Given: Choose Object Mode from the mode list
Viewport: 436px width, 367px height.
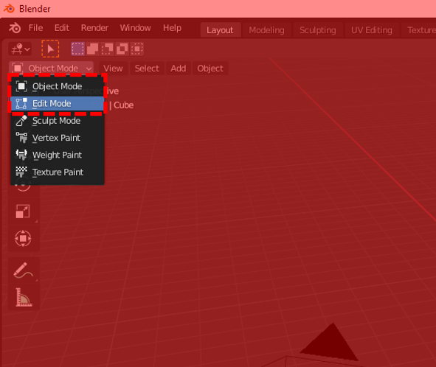Looking at the screenshot, I should pyautogui.click(x=58, y=86).
